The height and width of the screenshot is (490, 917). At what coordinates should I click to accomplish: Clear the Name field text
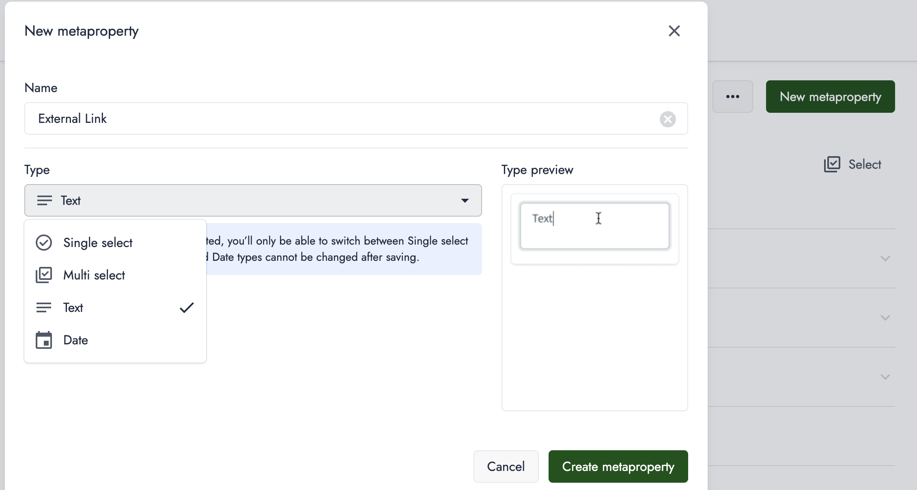667,119
